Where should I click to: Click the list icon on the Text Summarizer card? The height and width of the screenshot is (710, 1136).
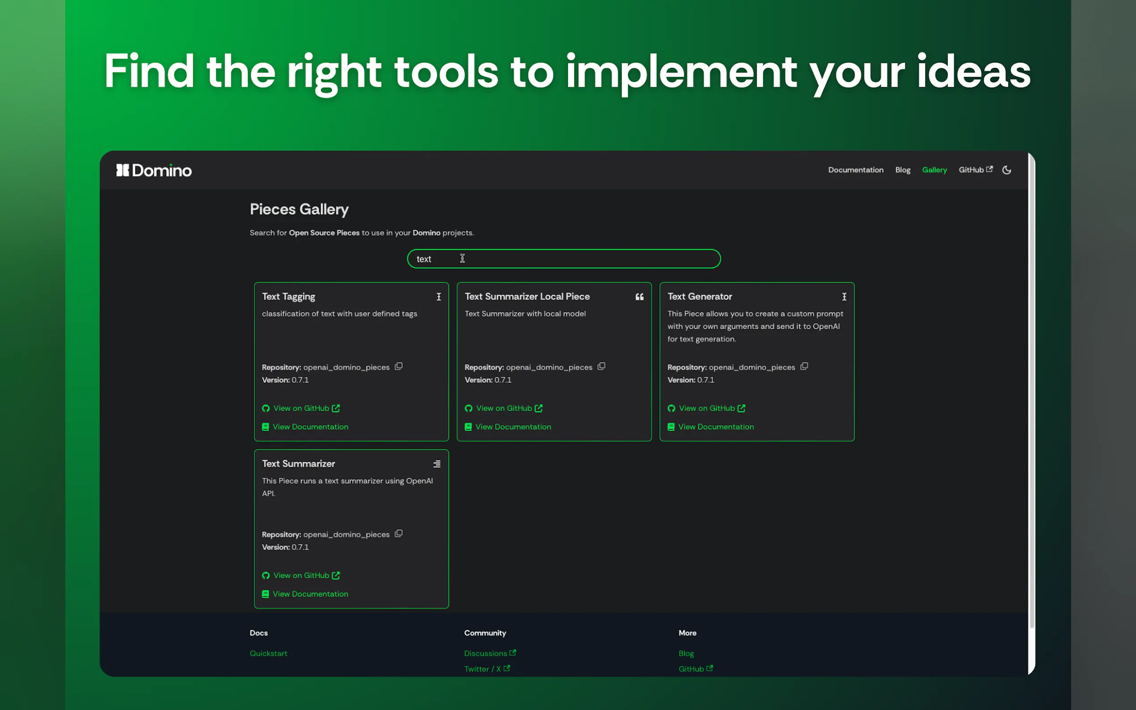point(437,464)
